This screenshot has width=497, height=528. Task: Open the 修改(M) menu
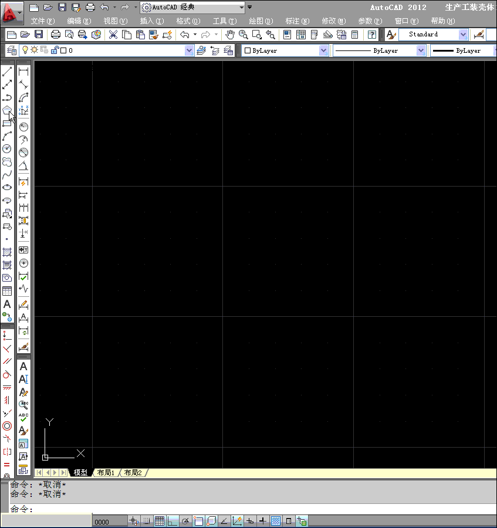click(x=334, y=21)
